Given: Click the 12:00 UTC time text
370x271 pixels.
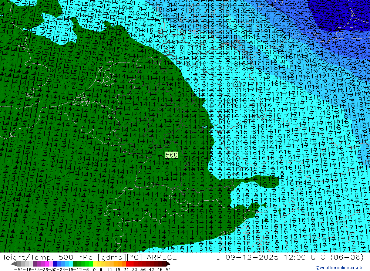Looking at the screenshot, I should tap(297, 257).
